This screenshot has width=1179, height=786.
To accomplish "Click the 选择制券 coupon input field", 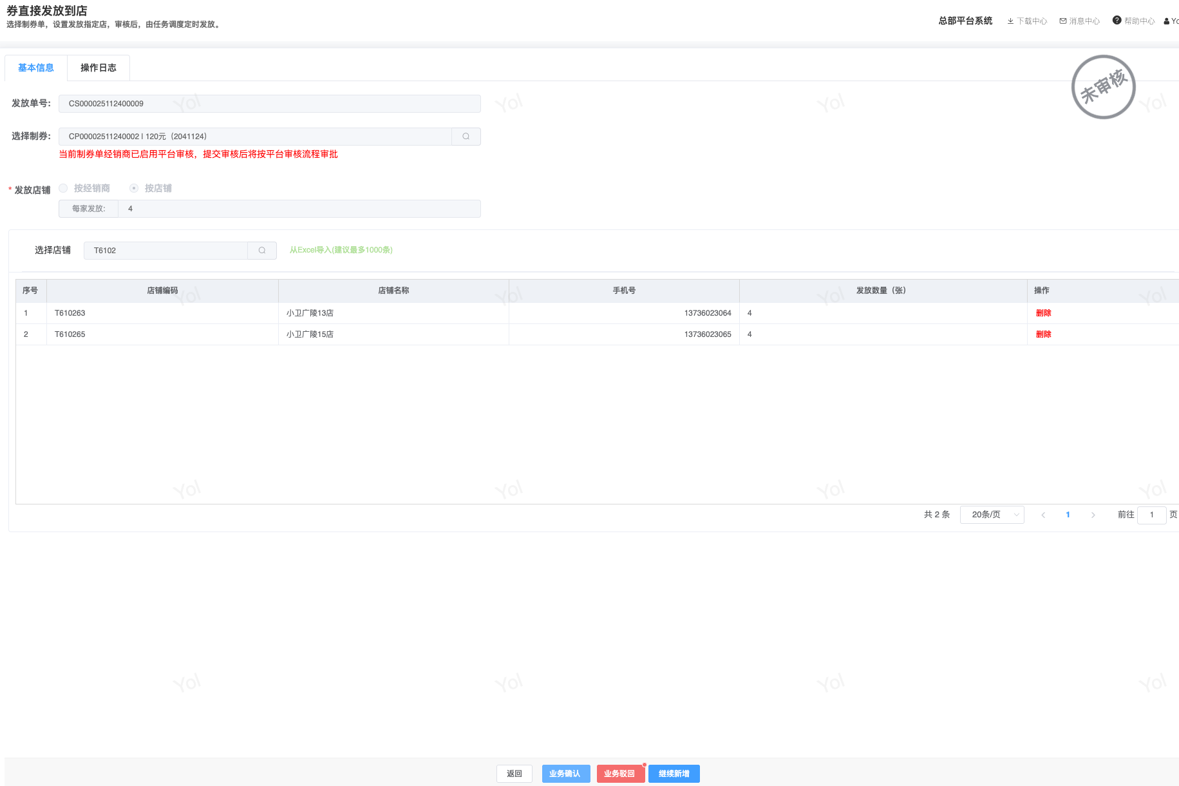I will (x=256, y=137).
